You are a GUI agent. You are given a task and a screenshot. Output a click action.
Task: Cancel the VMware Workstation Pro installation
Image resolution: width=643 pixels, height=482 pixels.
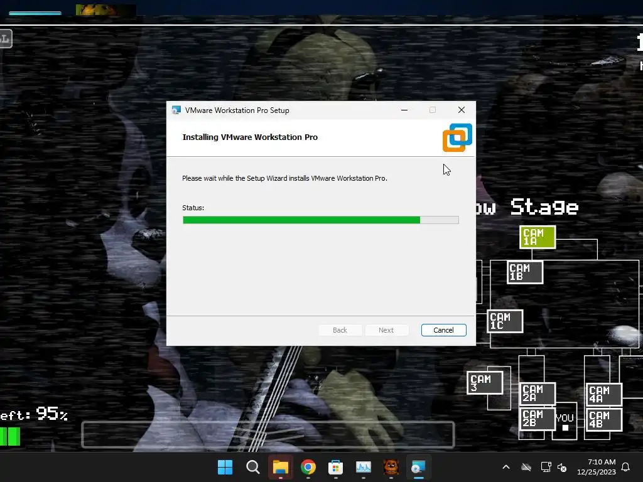(x=443, y=330)
